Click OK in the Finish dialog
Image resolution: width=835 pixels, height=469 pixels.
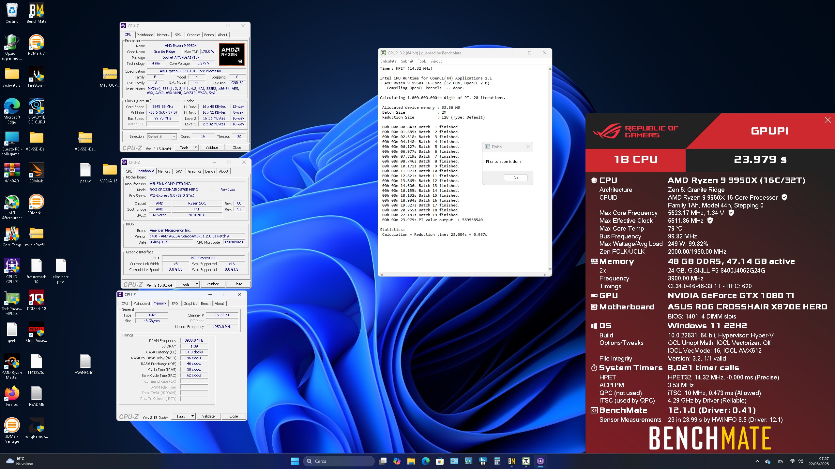pyautogui.click(x=516, y=178)
